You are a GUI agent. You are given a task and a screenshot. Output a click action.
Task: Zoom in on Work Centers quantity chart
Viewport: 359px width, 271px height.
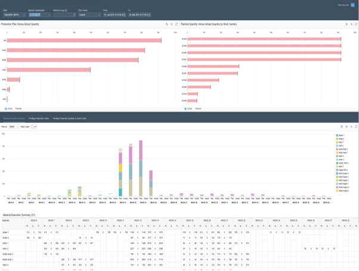(x=346, y=24)
